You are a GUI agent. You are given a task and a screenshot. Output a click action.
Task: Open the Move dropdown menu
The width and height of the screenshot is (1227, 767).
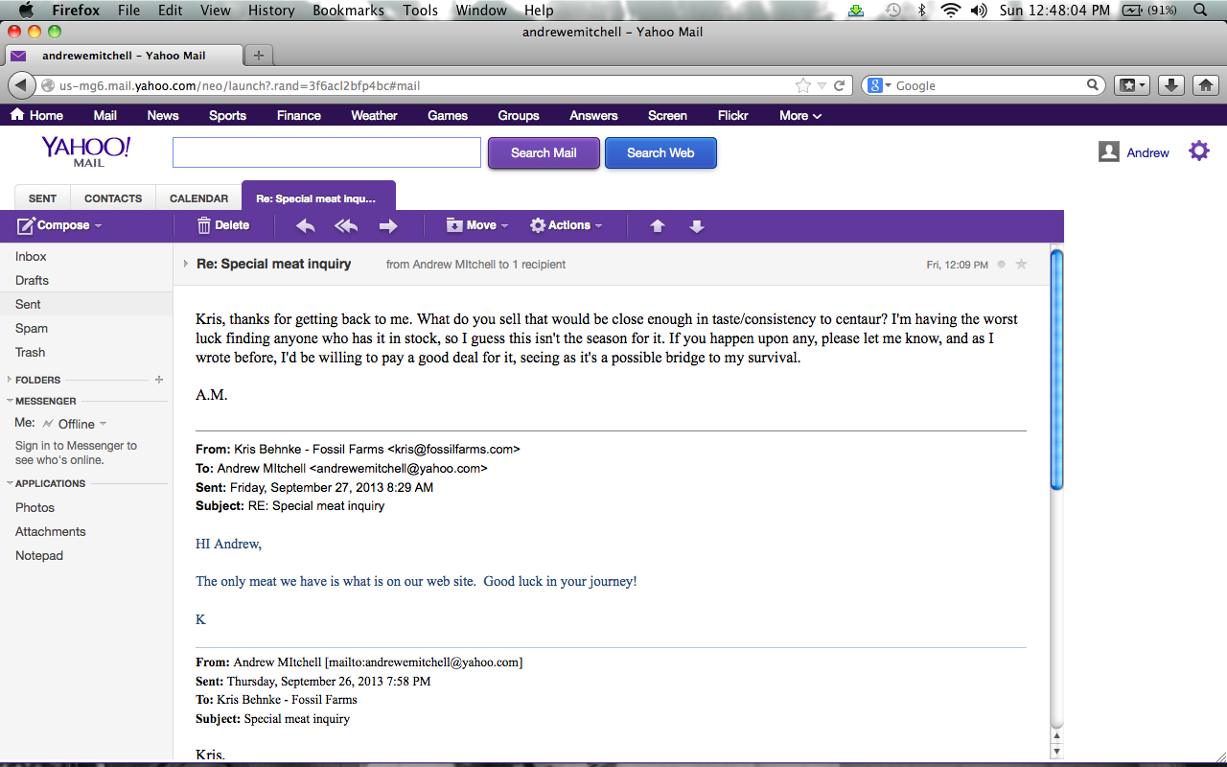click(x=477, y=225)
